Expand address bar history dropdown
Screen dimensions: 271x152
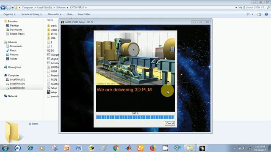click(x=236, y=8)
